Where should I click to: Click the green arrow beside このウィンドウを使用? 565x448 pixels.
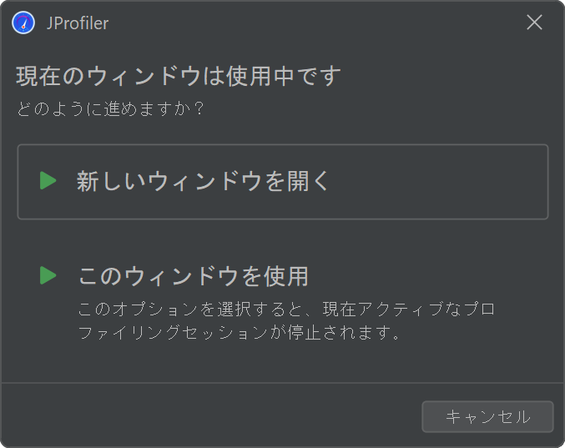tap(48, 275)
